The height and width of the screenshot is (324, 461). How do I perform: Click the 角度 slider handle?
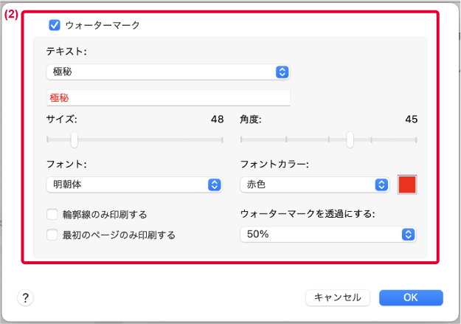350,139
